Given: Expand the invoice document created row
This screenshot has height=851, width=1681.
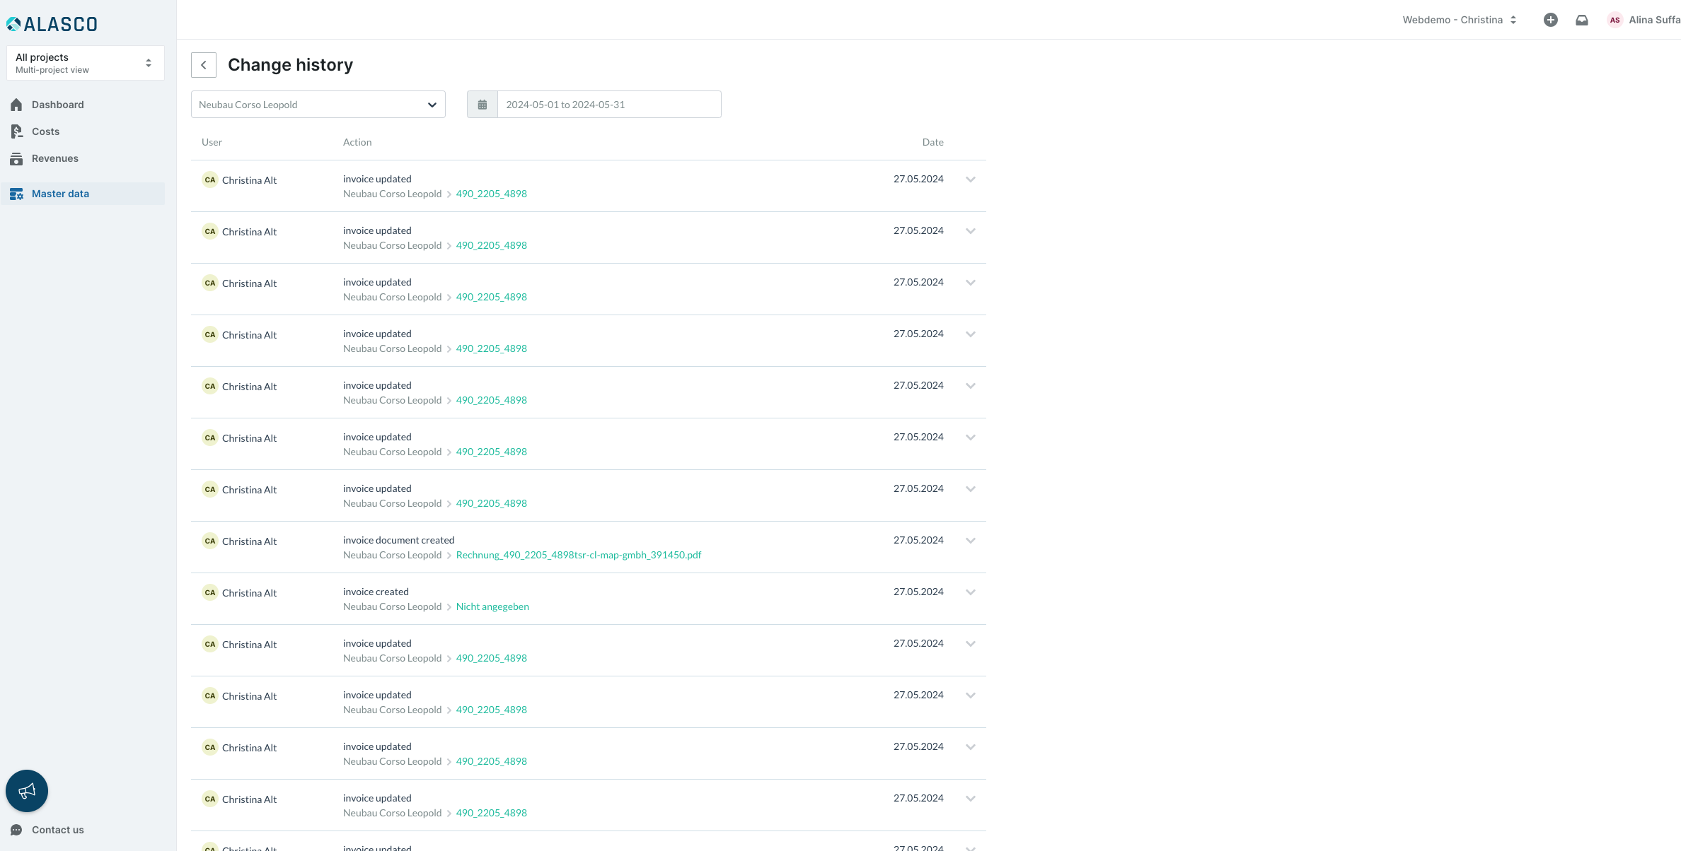Looking at the screenshot, I should point(971,541).
